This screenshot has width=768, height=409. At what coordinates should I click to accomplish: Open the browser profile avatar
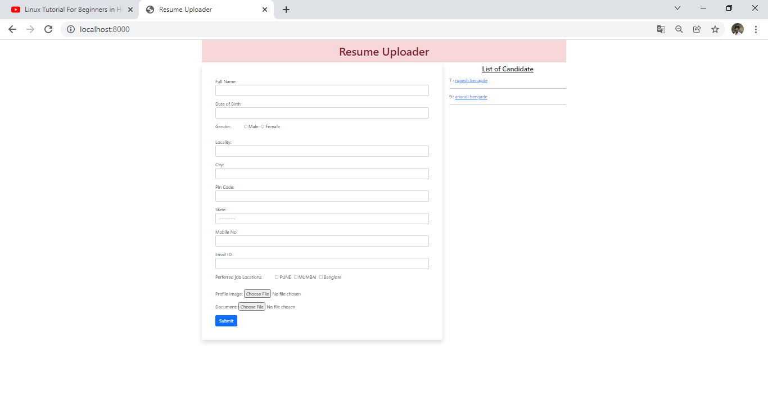tap(737, 29)
